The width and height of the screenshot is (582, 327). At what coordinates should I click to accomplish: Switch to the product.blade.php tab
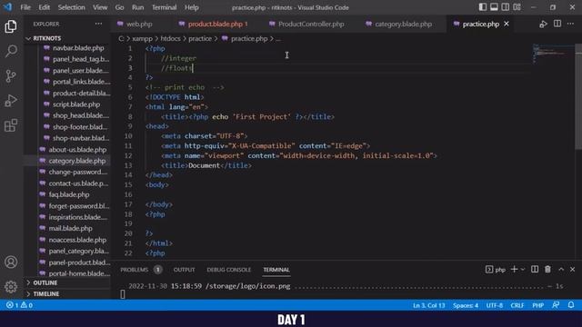point(217,25)
